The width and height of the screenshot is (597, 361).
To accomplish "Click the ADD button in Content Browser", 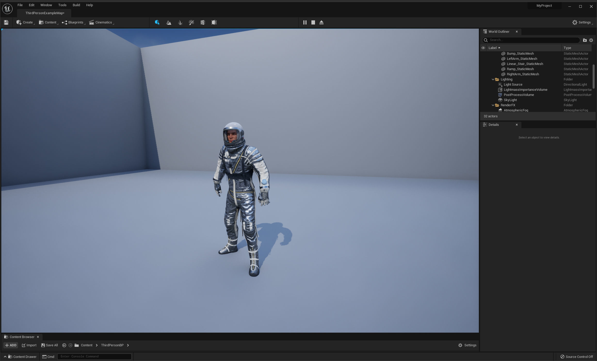I will tap(11, 345).
